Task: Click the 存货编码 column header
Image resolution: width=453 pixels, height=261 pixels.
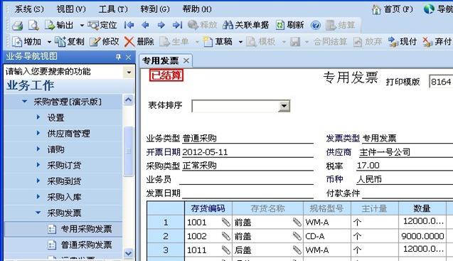Action: [208, 208]
